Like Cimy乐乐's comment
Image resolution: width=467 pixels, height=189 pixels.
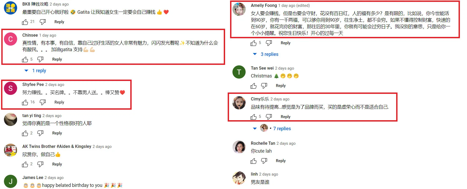click(x=254, y=117)
